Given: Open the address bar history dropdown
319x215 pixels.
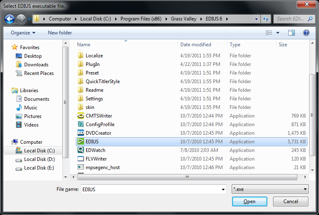Looking at the screenshot, I should 256,19.
